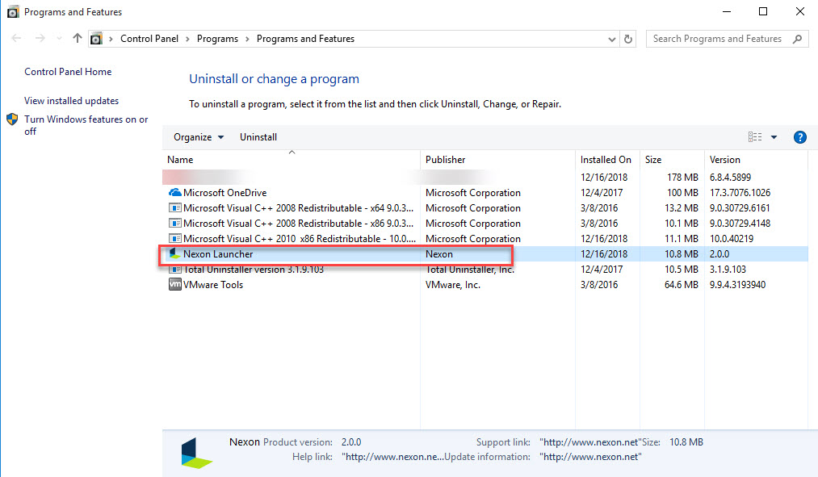
Task: Refresh the Programs and Features list
Action: pyautogui.click(x=628, y=39)
